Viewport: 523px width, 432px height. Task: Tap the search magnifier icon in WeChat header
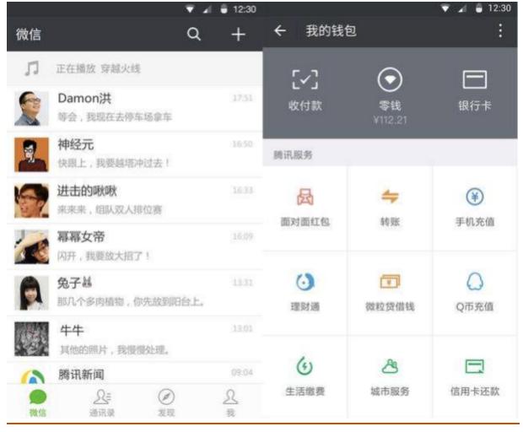(x=194, y=34)
